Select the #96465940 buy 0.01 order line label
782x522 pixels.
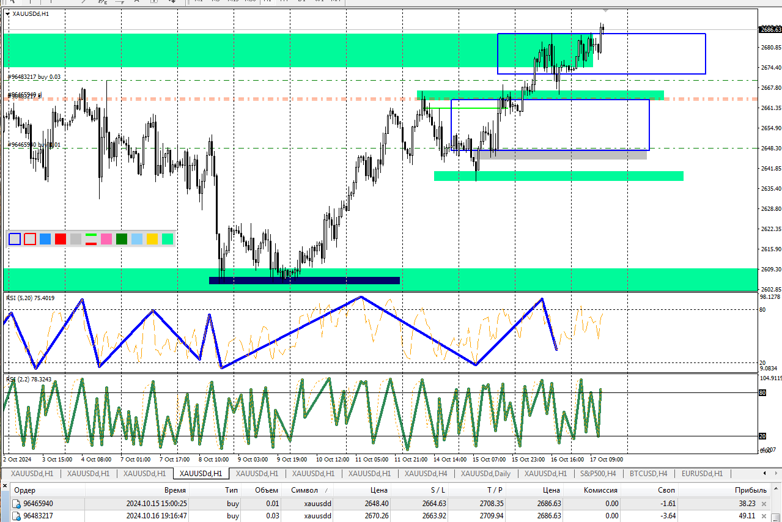pos(34,144)
